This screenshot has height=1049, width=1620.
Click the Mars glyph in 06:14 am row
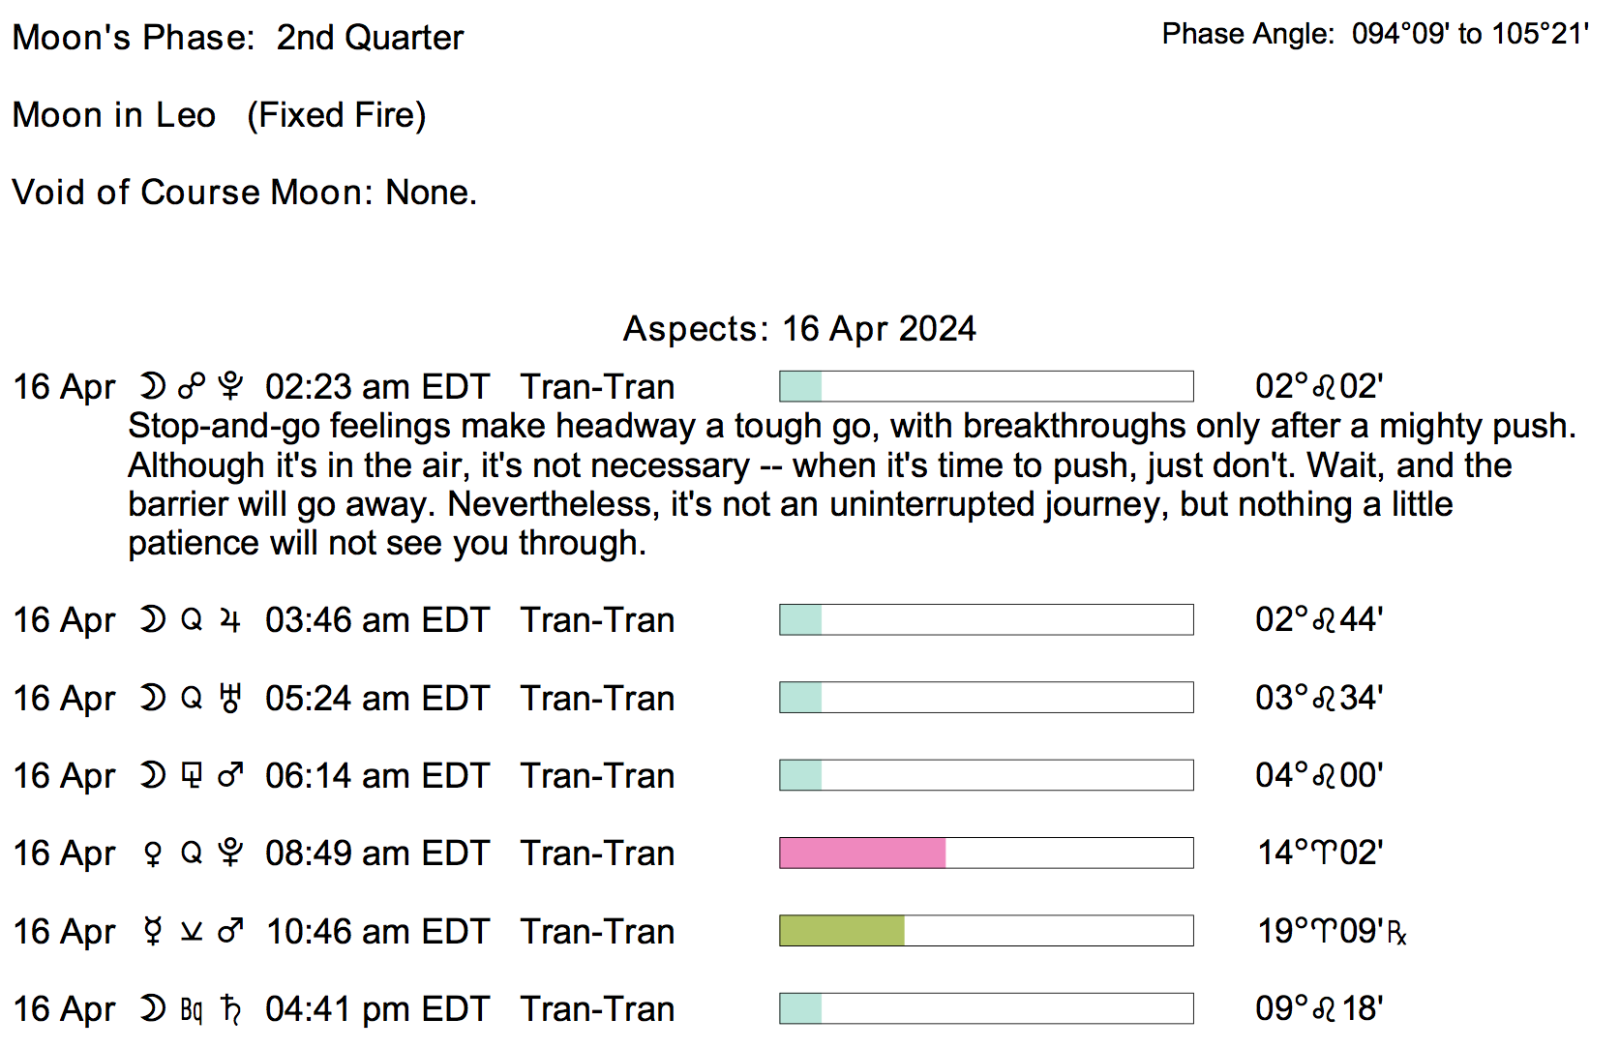coord(229,775)
